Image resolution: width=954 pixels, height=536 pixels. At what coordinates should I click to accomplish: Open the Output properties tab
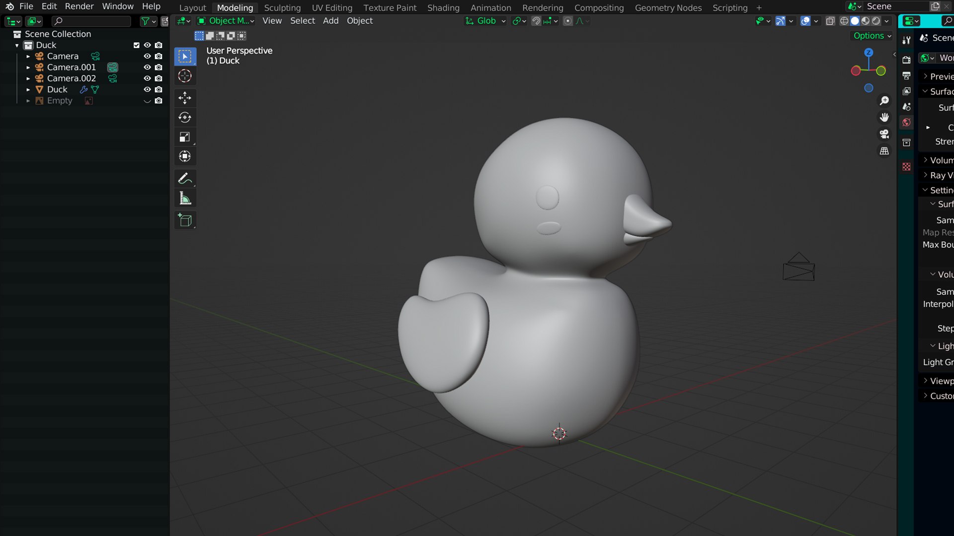(x=907, y=75)
